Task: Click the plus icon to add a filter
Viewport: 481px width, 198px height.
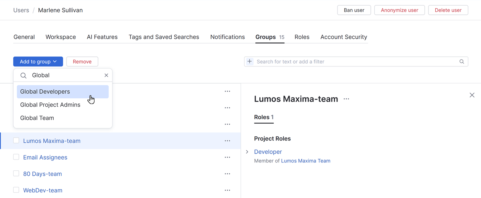Action: (x=249, y=62)
